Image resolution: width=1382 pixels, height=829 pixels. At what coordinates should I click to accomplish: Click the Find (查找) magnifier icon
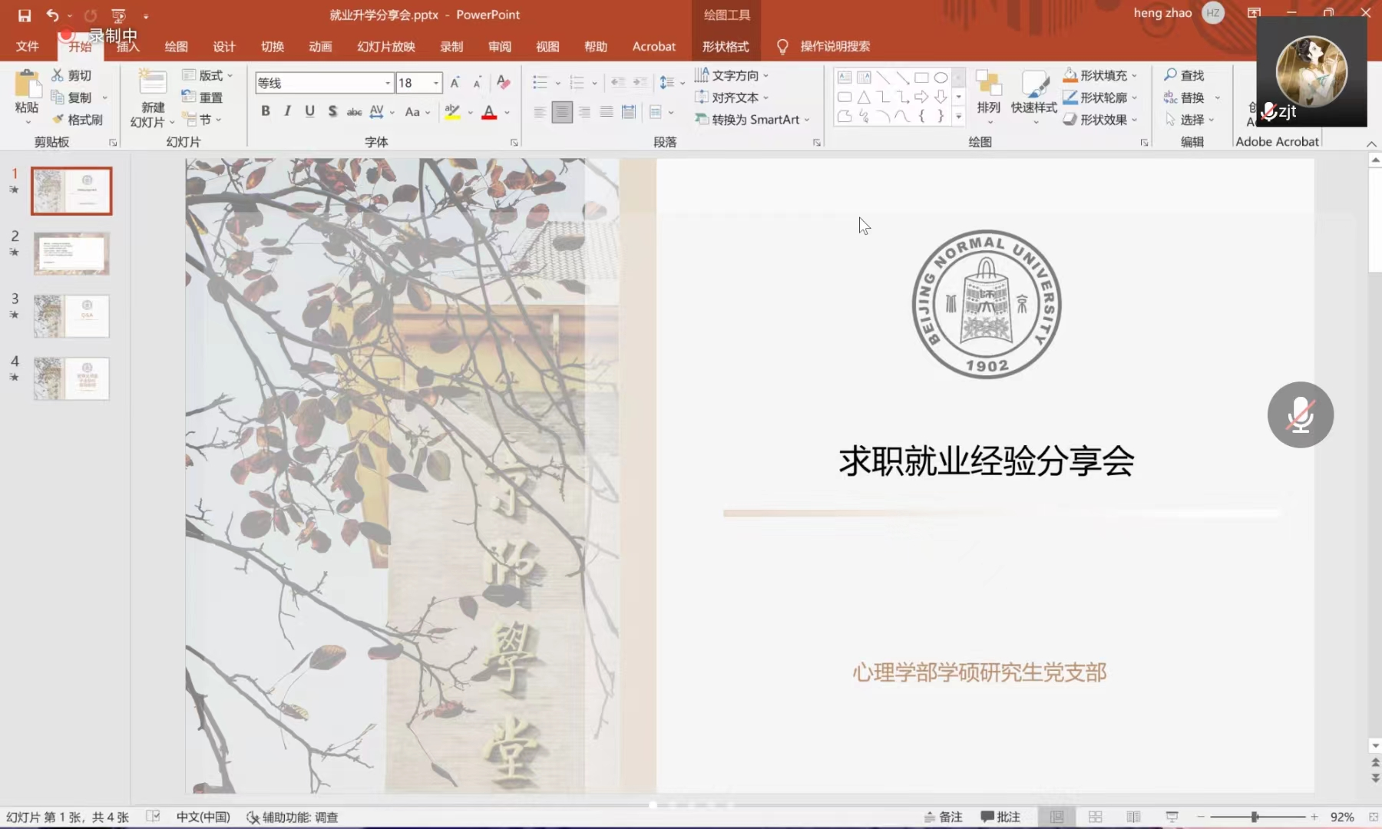(x=1170, y=75)
